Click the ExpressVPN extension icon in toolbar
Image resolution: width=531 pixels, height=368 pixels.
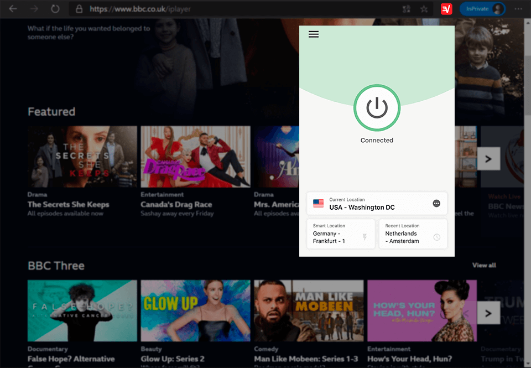(x=446, y=9)
